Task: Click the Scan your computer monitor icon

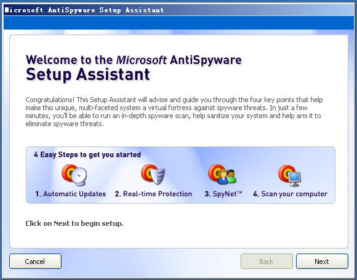Action: [x=290, y=175]
